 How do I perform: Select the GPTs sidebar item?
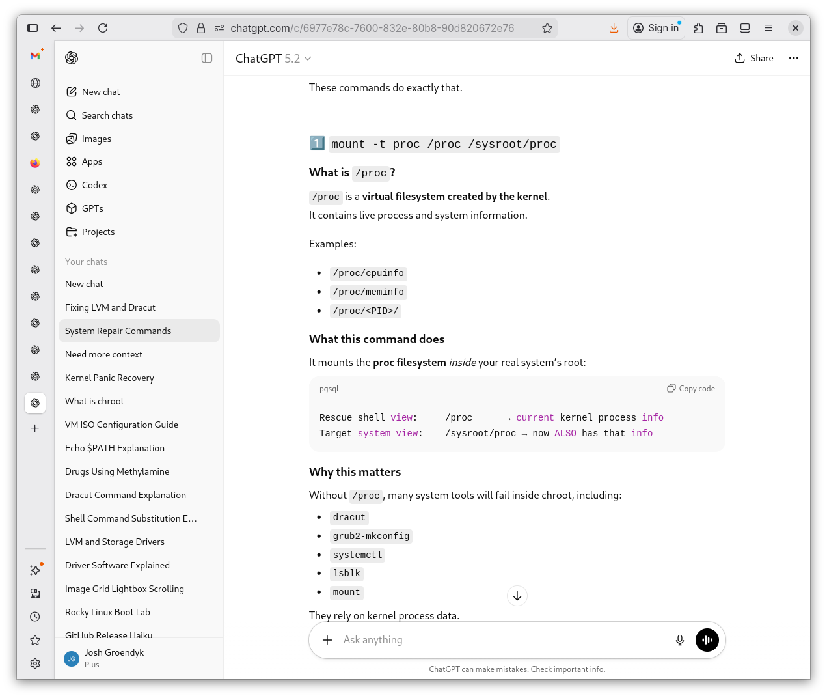pyautogui.click(x=92, y=208)
